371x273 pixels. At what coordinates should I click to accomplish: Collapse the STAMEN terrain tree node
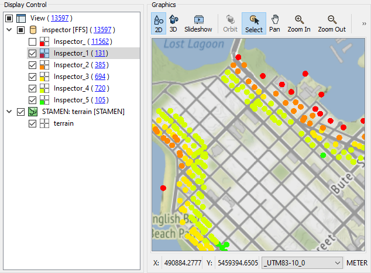pyautogui.click(x=9, y=112)
